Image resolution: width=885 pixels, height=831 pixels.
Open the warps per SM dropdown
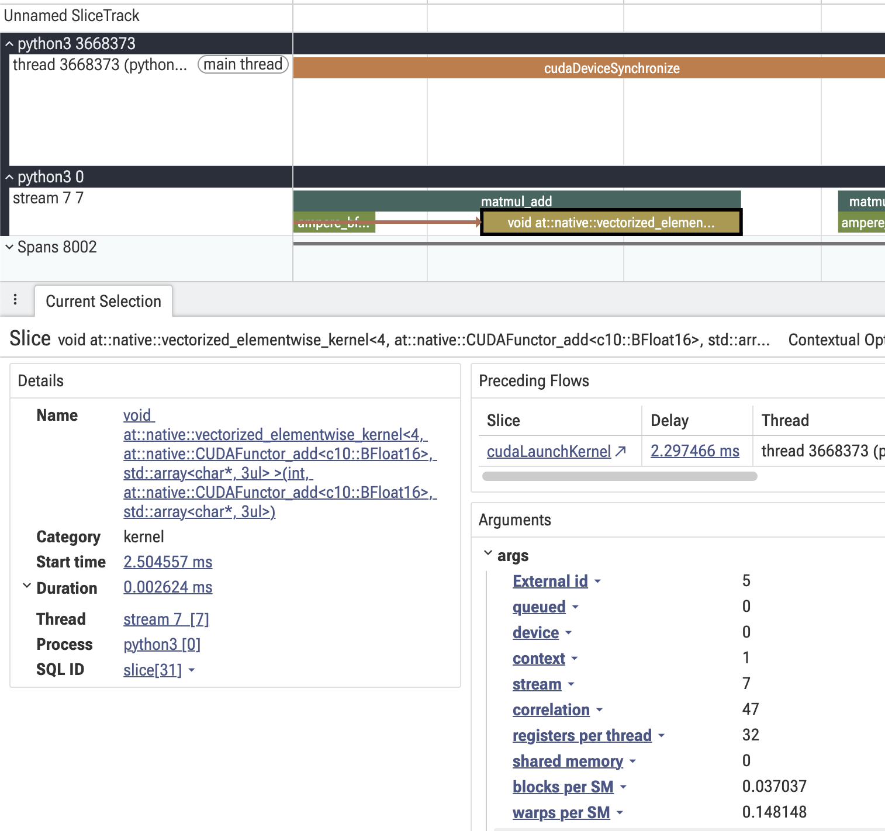coord(620,813)
